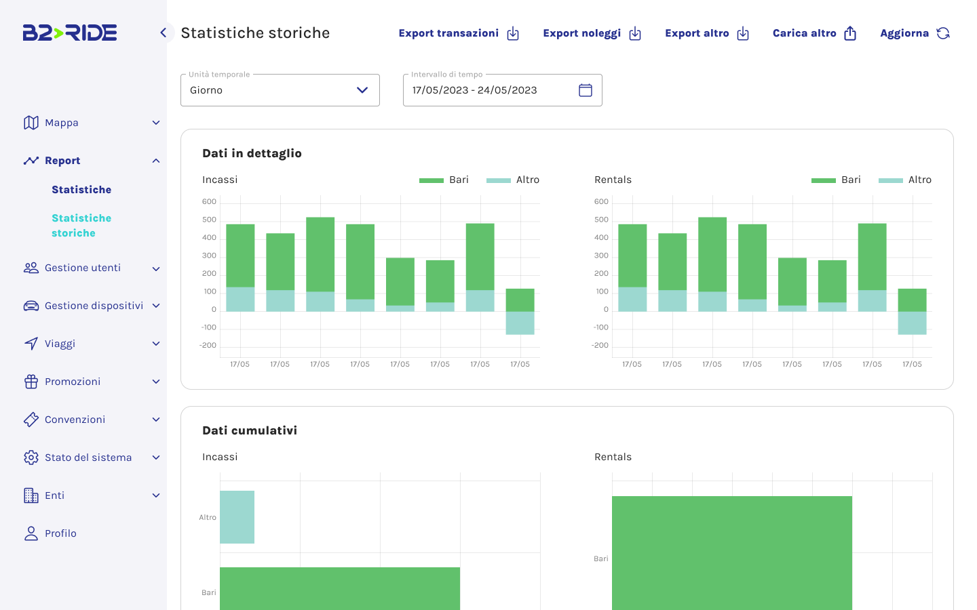
Task: Click the Gestione utenti people icon
Action: click(31, 268)
